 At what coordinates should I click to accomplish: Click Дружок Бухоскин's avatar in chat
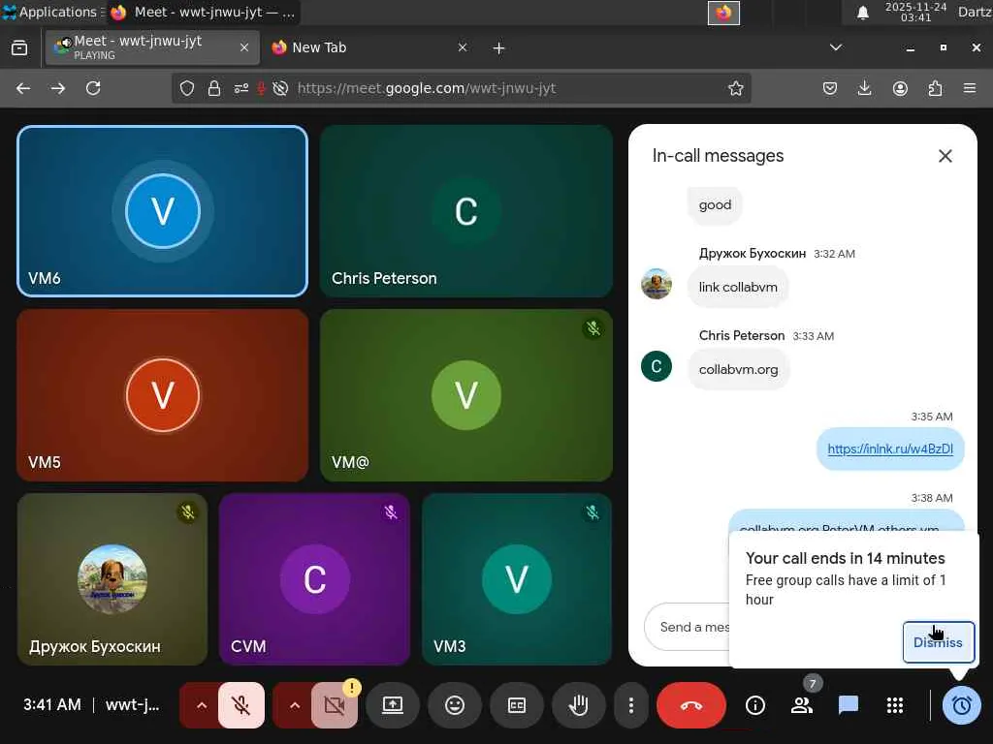[x=657, y=284]
